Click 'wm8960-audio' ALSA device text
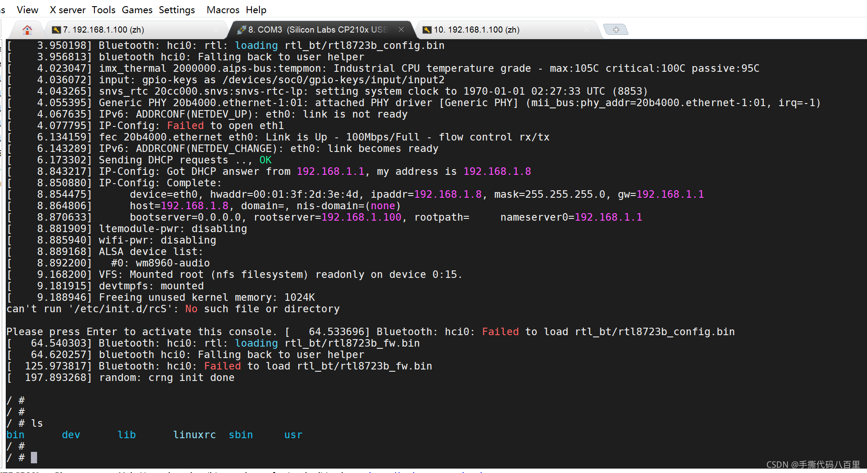Viewport: 867px width, 473px height. (x=173, y=263)
